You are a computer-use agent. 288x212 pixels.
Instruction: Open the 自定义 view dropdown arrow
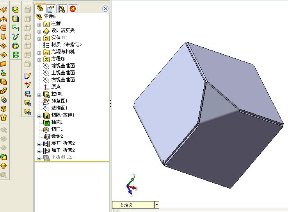pos(156,205)
